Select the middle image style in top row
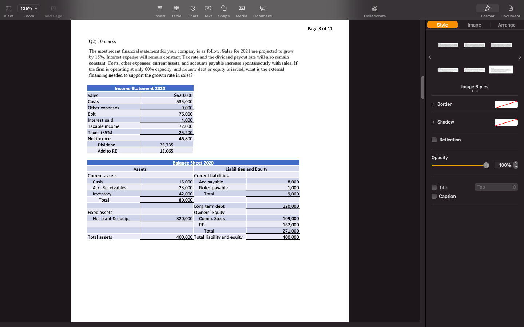Image resolution: width=524 pixels, height=327 pixels. pos(475,45)
